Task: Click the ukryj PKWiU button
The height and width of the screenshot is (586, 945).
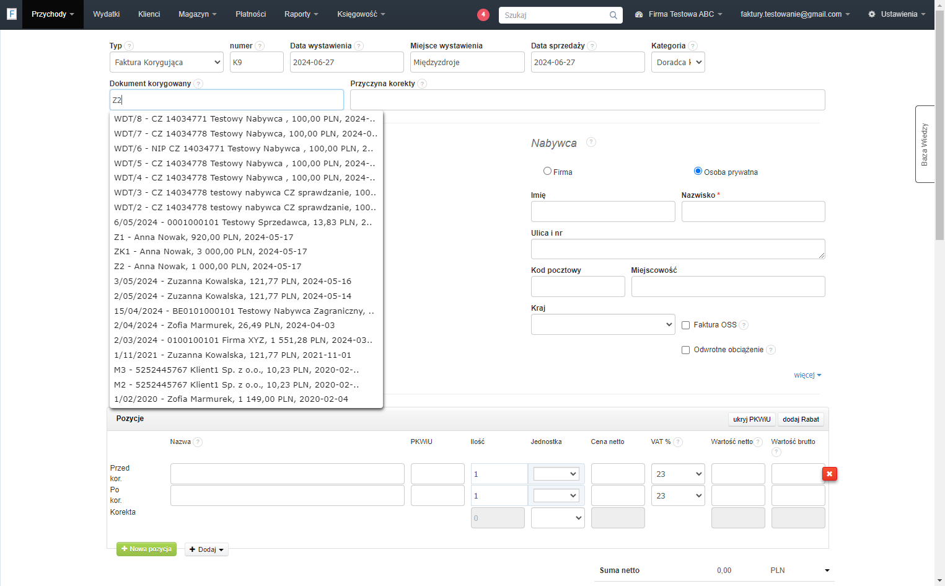Action: tap(752, 420)
